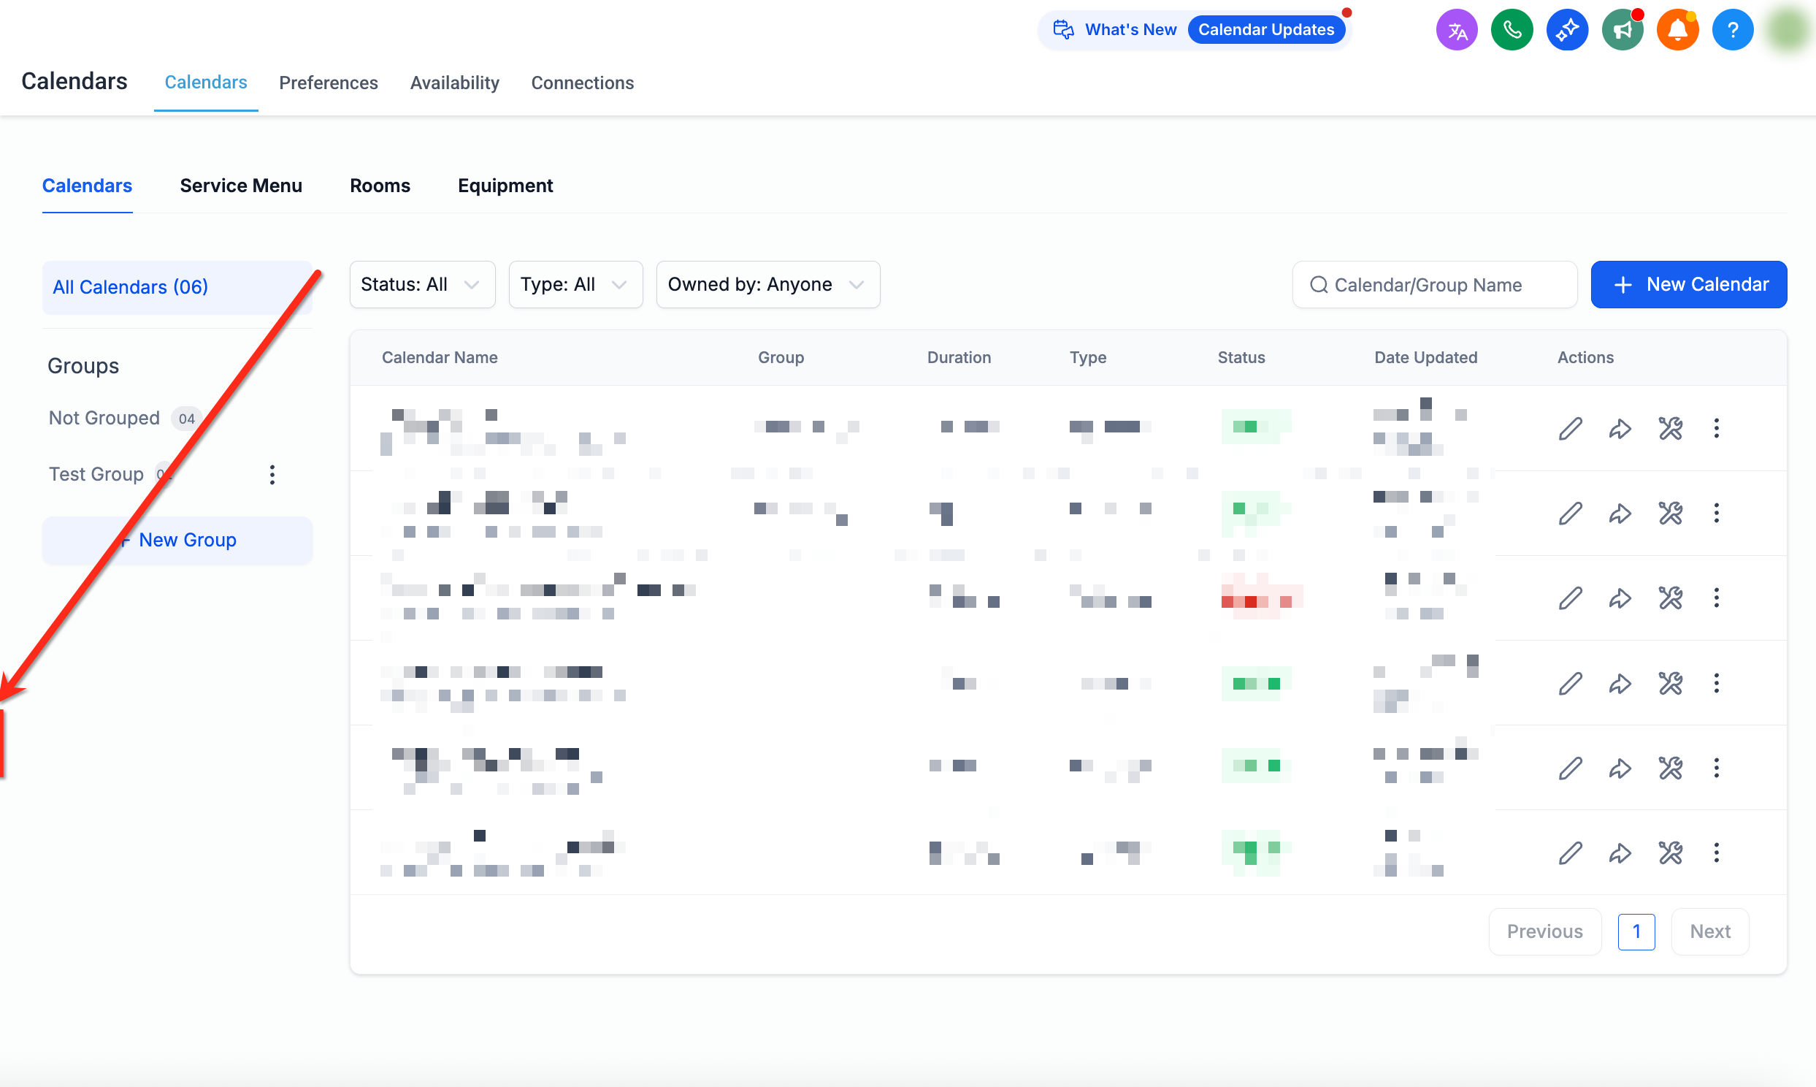Go to Next page
Image resolution: width=1816 pixels, height=1087 pixels.
(1710, 931)
